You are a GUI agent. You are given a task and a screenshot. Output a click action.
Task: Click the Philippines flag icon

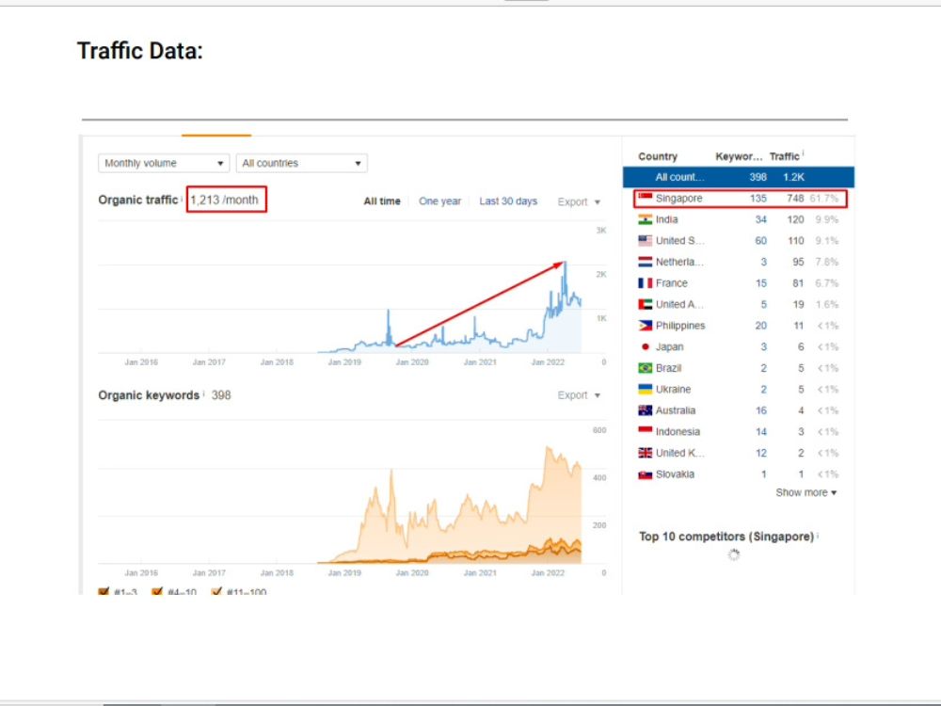tap(646, 326)
